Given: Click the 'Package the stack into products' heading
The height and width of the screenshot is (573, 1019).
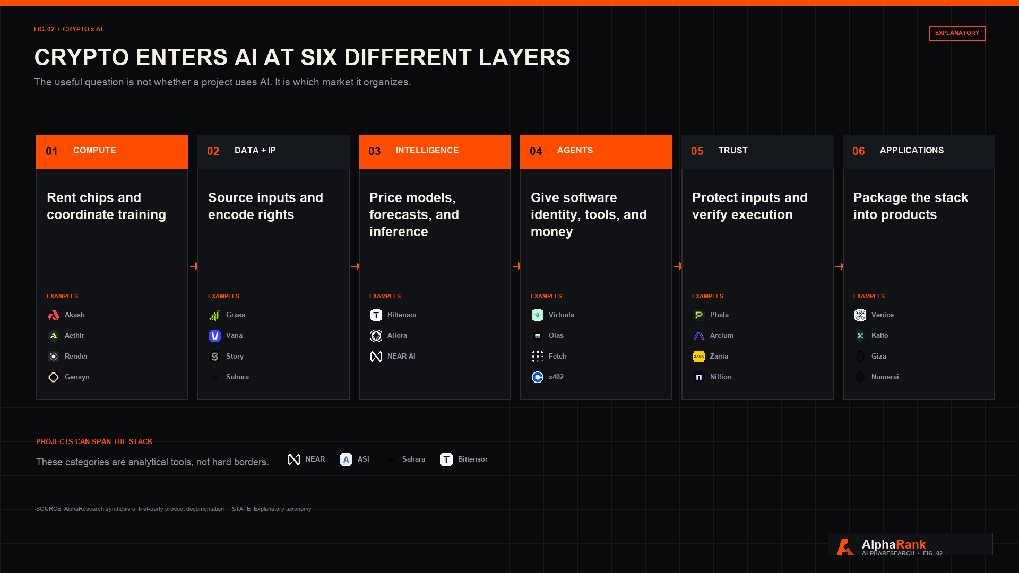Looking at the screenshot, I should click(911, 206).
